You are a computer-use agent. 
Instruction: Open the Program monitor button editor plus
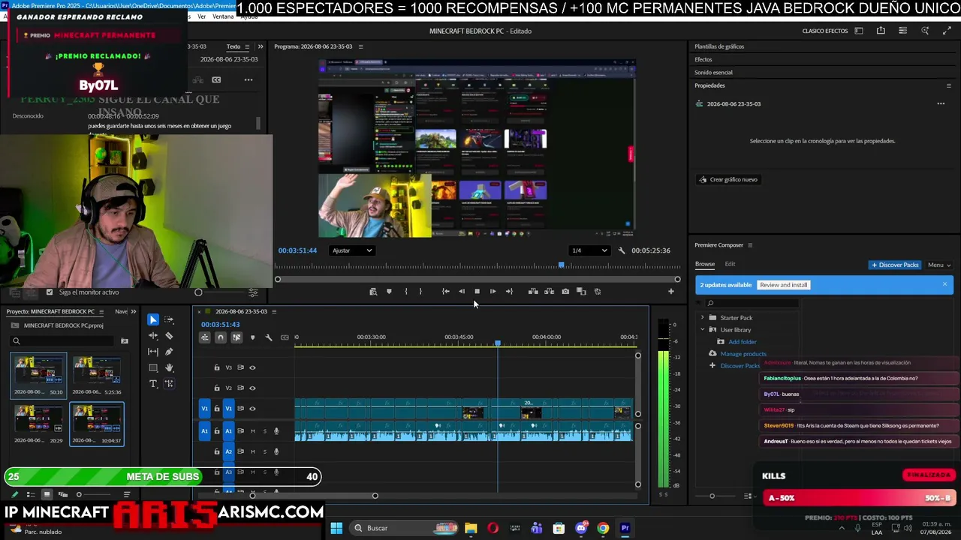tap(671, 292)
